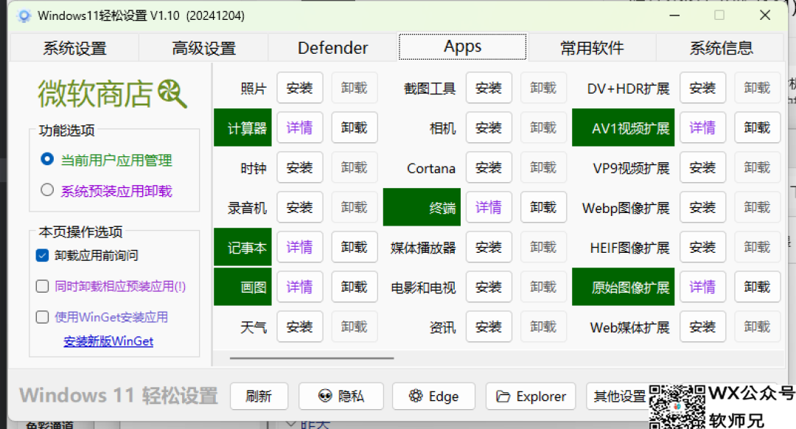This screenshot has height=429, width=796.
Task: View 终端 details
Action: [x=489, y=207]
